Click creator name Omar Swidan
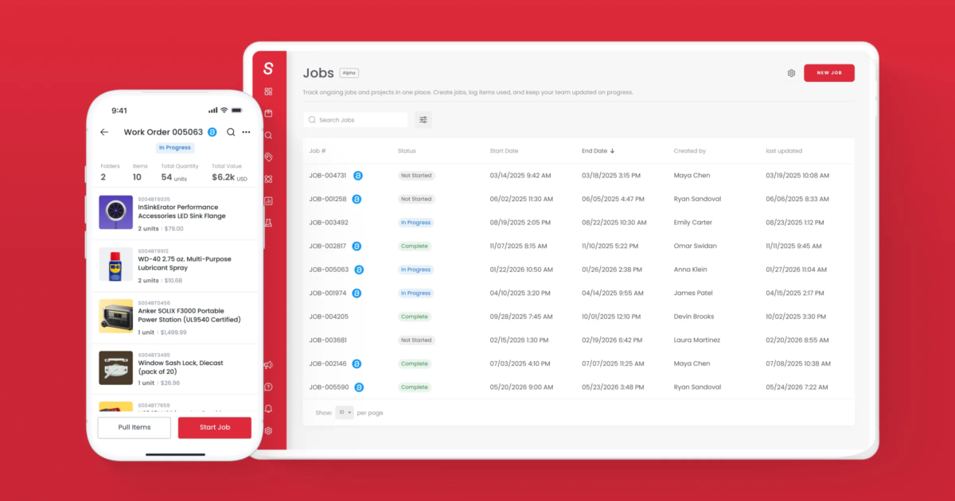 [x=694, y=247]
